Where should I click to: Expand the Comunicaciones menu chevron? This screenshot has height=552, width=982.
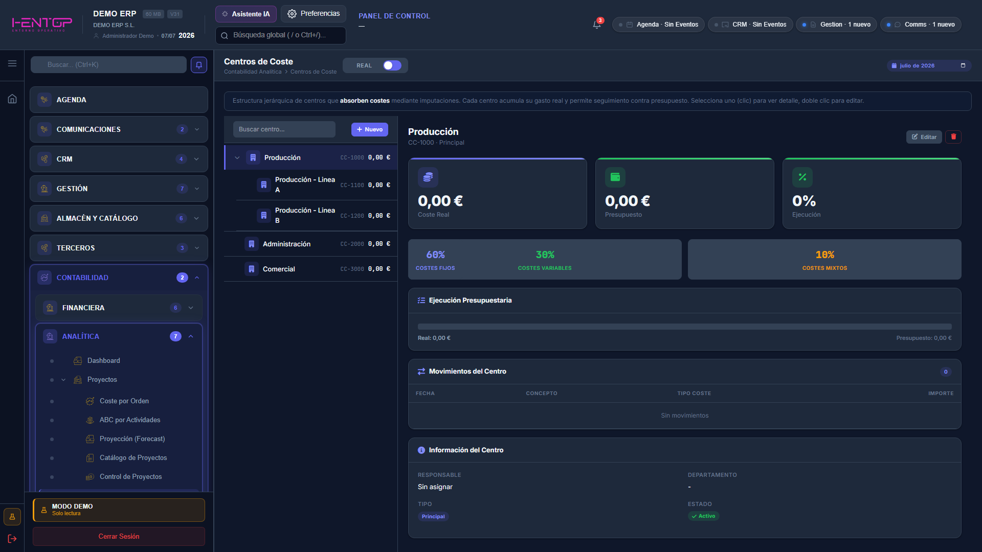[x=197, y=129]
